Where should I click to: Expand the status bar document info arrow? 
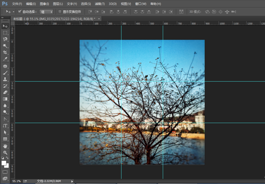coord(72,181)
